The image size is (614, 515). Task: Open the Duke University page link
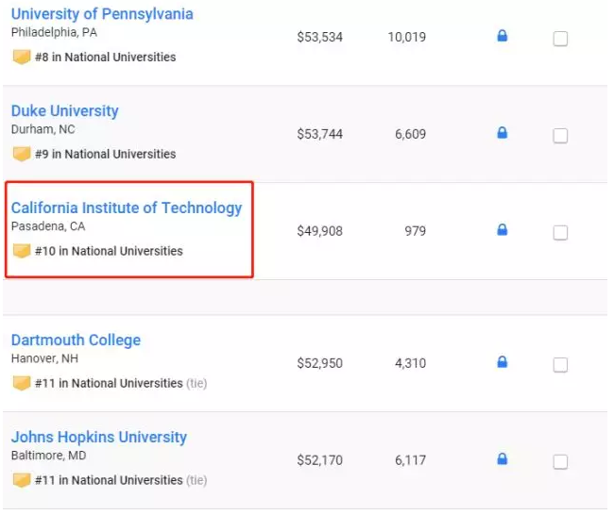[65, 111]
